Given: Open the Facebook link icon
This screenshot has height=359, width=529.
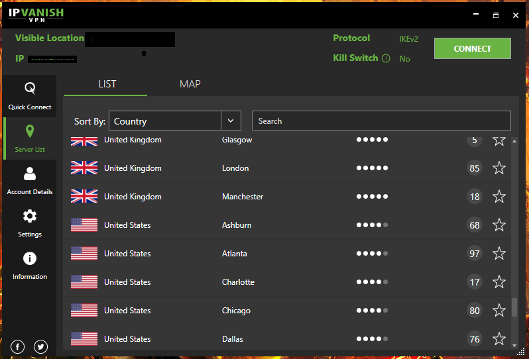Looking at the screenshot, I should pyautogui.click(x=17, y=346).
